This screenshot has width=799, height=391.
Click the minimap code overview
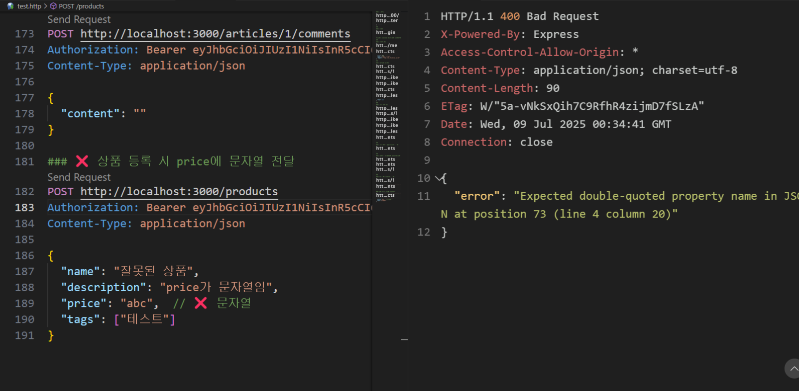[388, 107]
